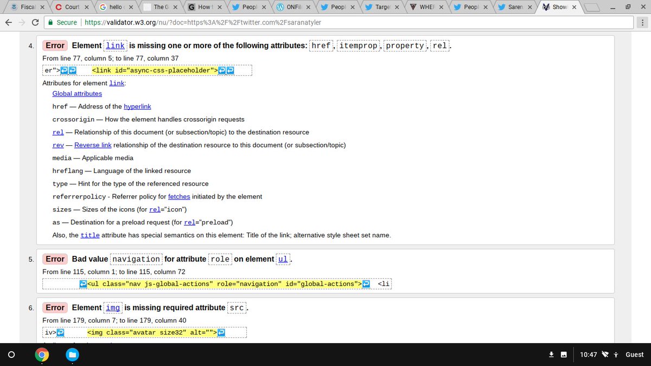
Task: Click the referrerpolicy attribute name
Action: pyautogui.click(x=79, y=197)
